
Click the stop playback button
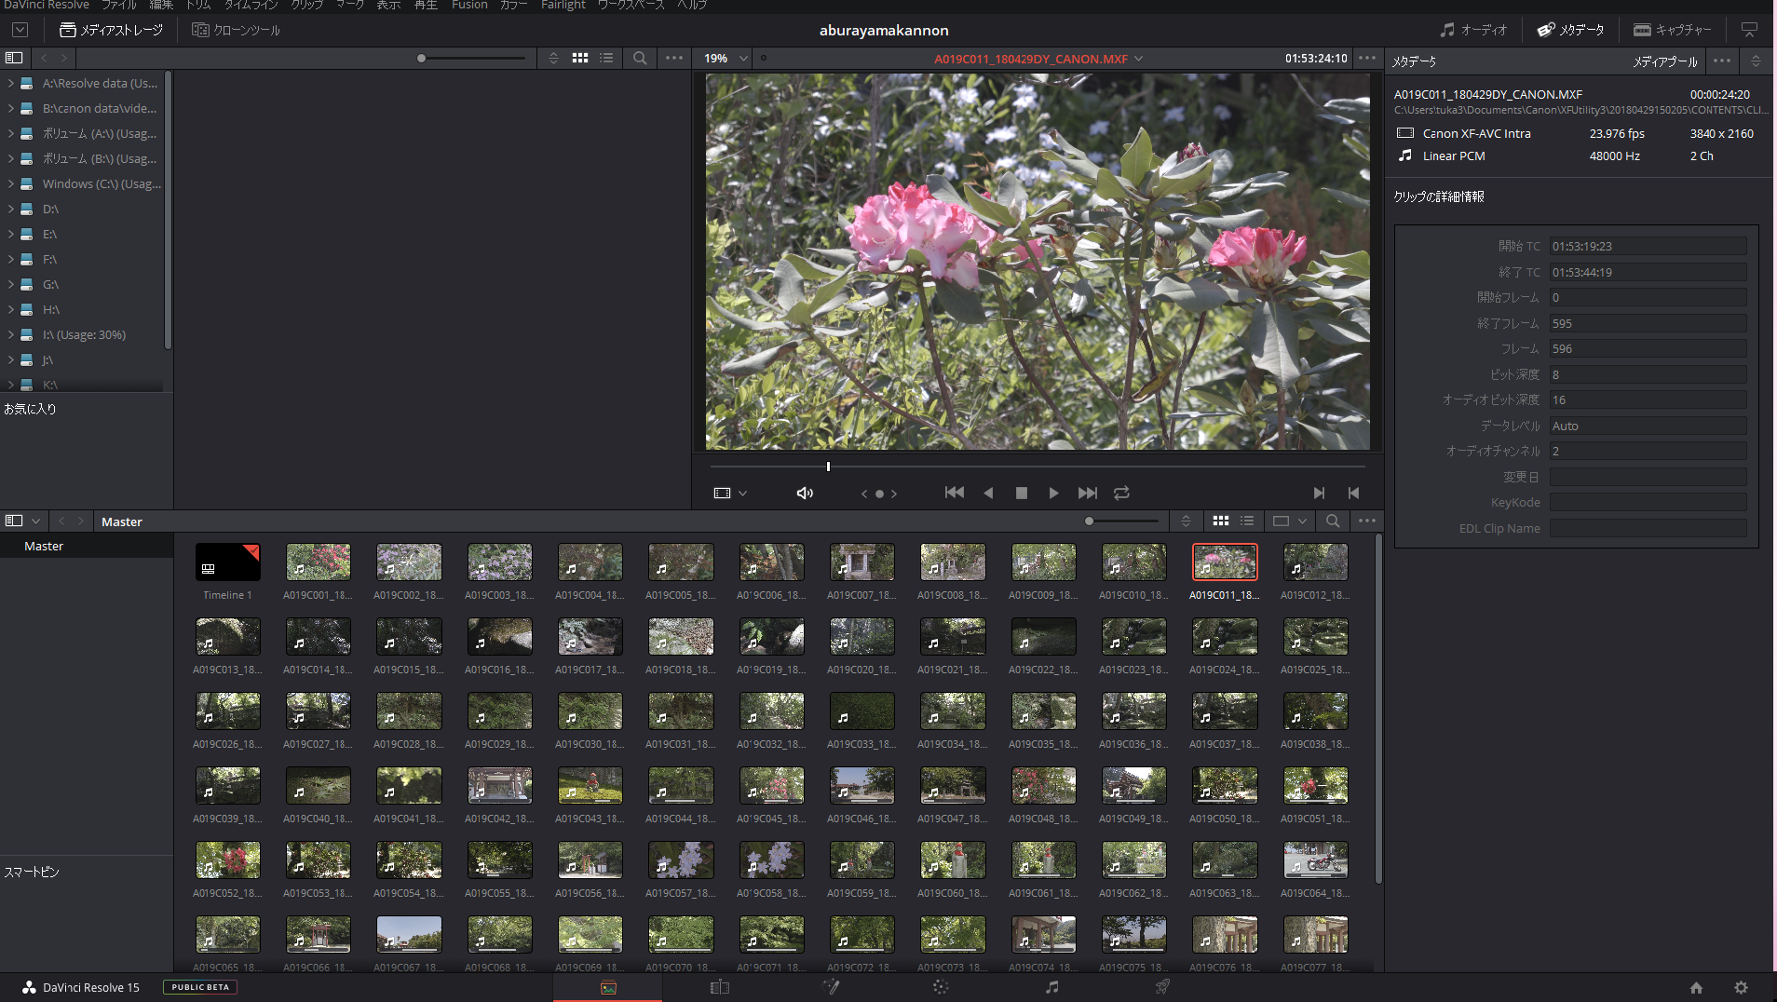point(1022,493)
